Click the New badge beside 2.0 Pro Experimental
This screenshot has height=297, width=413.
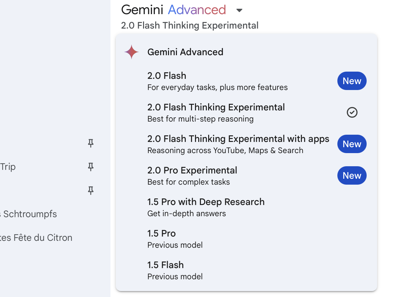pos(352,175)
